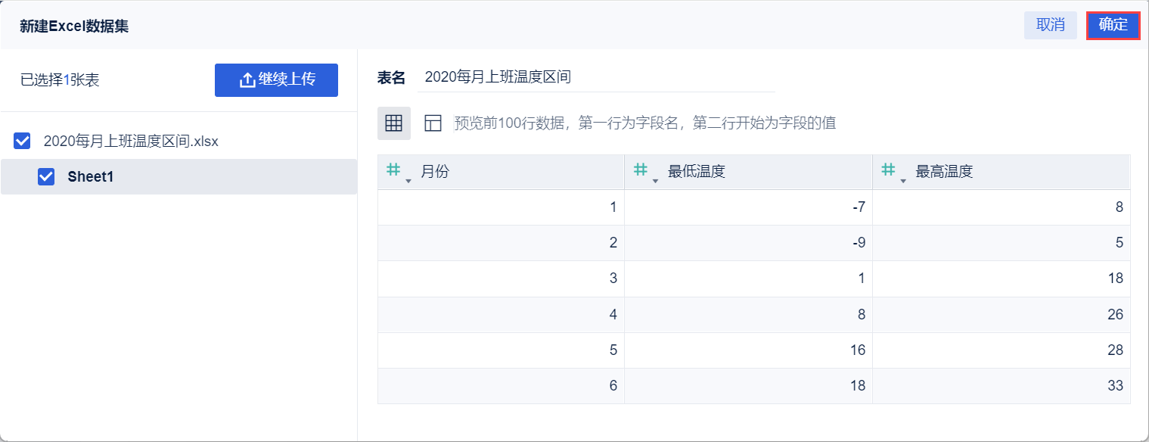Switch to grid table preview icon

pos(394,123)
